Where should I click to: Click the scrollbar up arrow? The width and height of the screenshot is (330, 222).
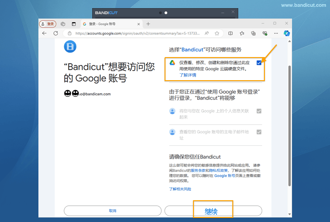coord(289,41)
